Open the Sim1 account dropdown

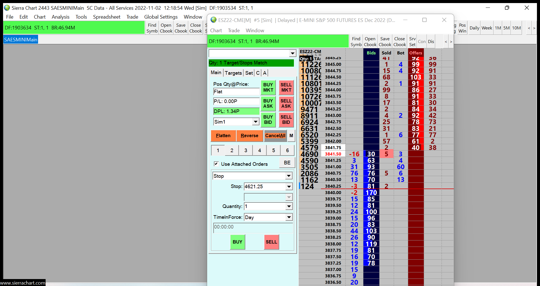256,122
